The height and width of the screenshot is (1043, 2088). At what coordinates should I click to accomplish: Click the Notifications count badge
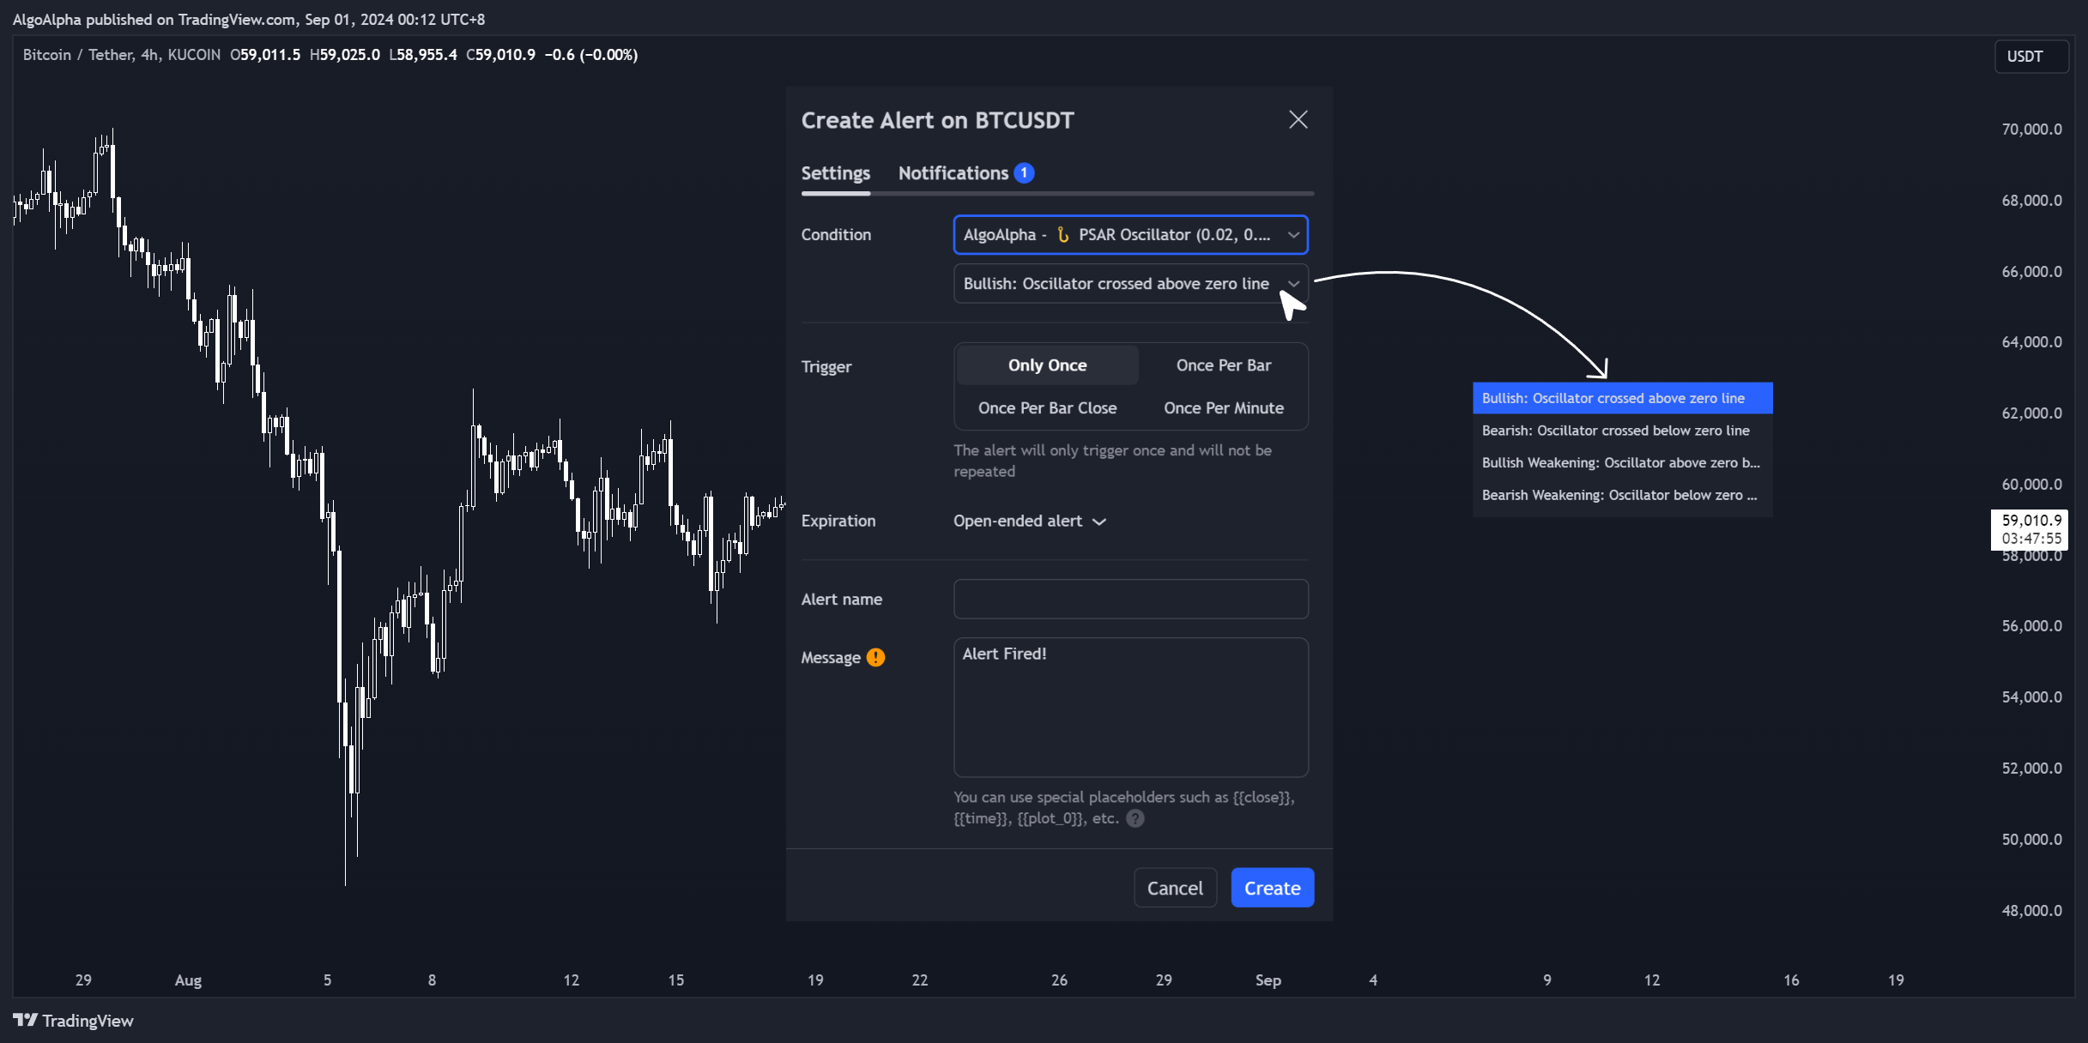click(1023, 172)
